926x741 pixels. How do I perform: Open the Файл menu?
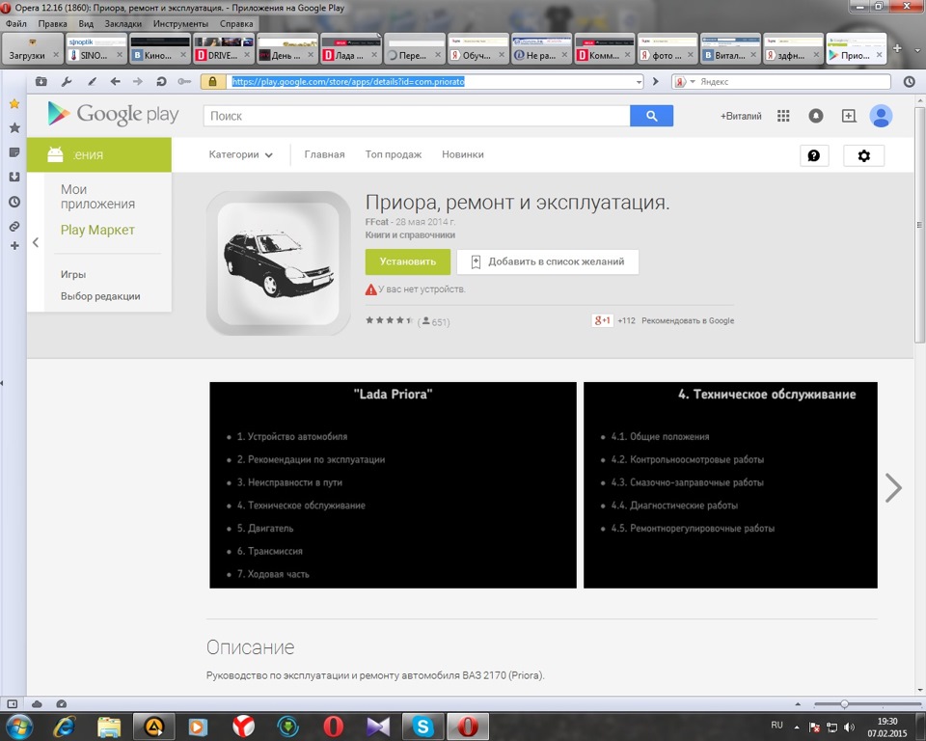(16, 23)
